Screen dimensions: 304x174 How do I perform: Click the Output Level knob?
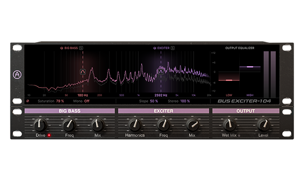264,125
